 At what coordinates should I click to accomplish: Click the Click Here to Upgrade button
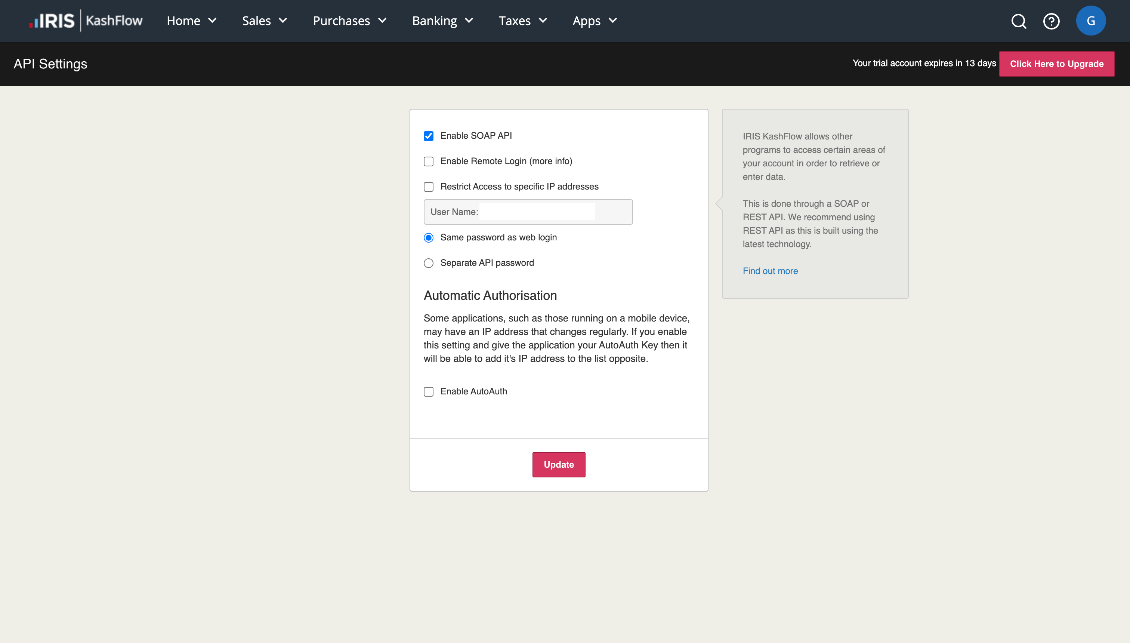click(x=1057, y=64)
